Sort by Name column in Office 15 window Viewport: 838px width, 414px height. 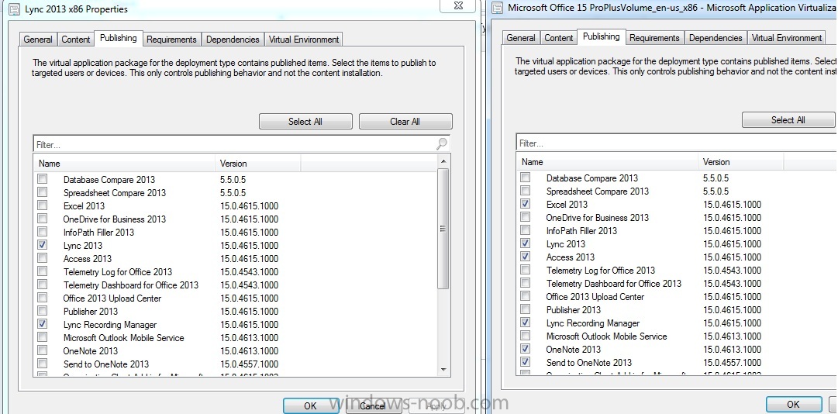click(609, 162)
